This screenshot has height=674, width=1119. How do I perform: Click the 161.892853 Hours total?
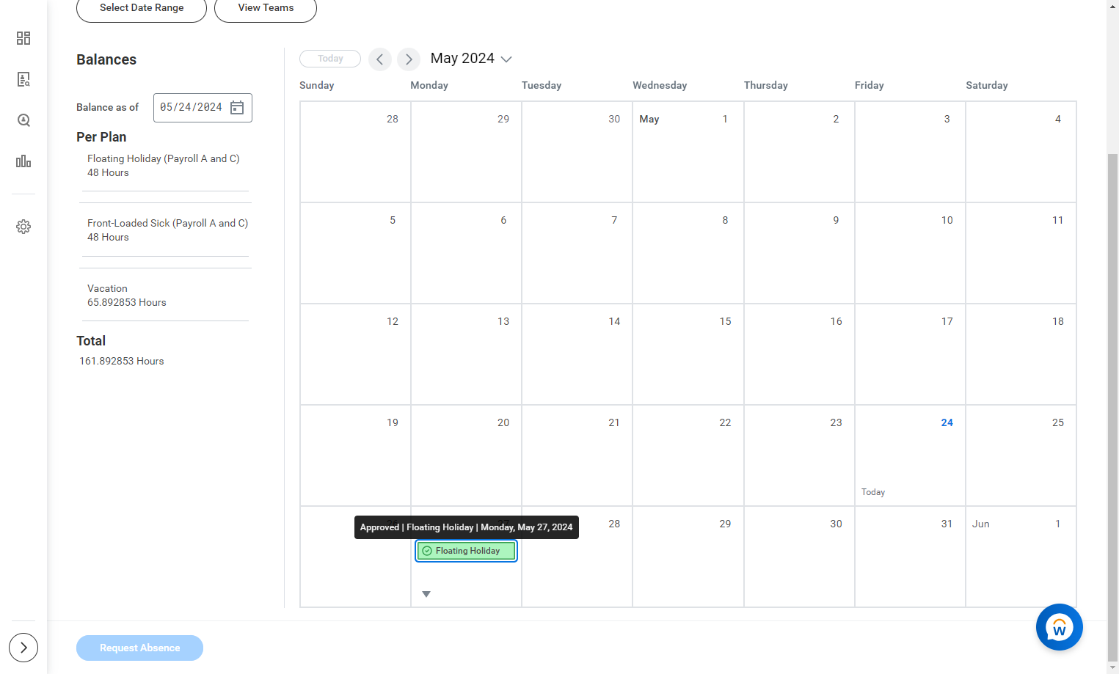[122, 362]
